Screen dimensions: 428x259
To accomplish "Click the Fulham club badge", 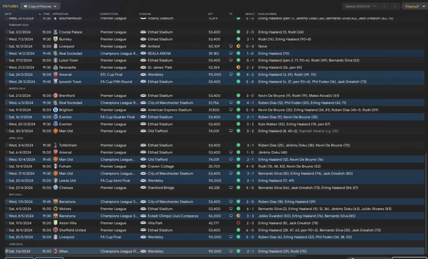I will pyautogui.click(x=55, y=166).
